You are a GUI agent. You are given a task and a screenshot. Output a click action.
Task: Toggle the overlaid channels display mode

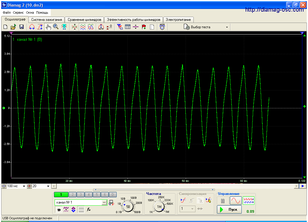(91, 27)
